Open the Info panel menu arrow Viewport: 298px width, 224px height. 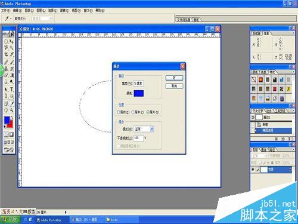293,33
